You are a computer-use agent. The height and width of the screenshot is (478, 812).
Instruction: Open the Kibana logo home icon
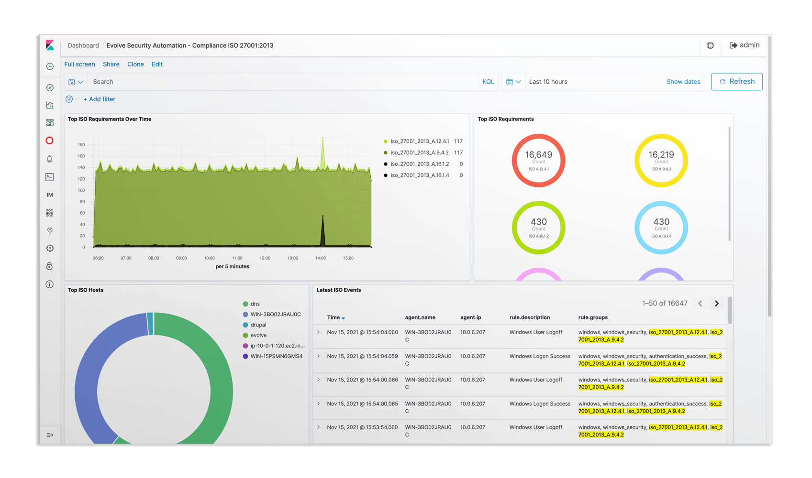(x=50, y=45)
